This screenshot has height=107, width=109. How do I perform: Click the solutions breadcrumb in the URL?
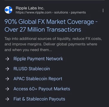[61, 12]
